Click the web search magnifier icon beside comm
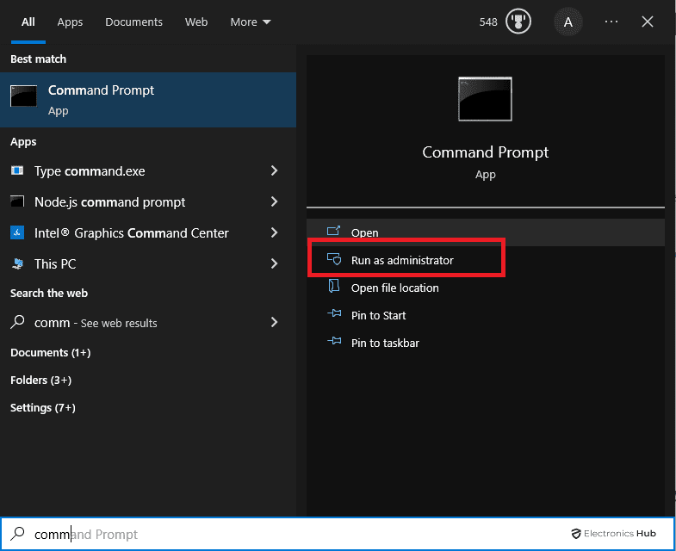This screenshot has width=676, height=551. pos(17,322)
